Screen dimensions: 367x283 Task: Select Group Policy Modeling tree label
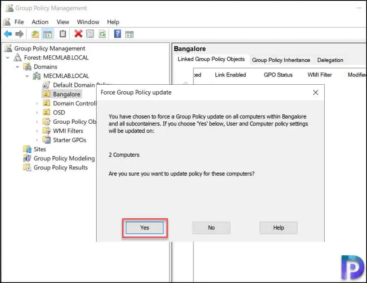(64, 158)
